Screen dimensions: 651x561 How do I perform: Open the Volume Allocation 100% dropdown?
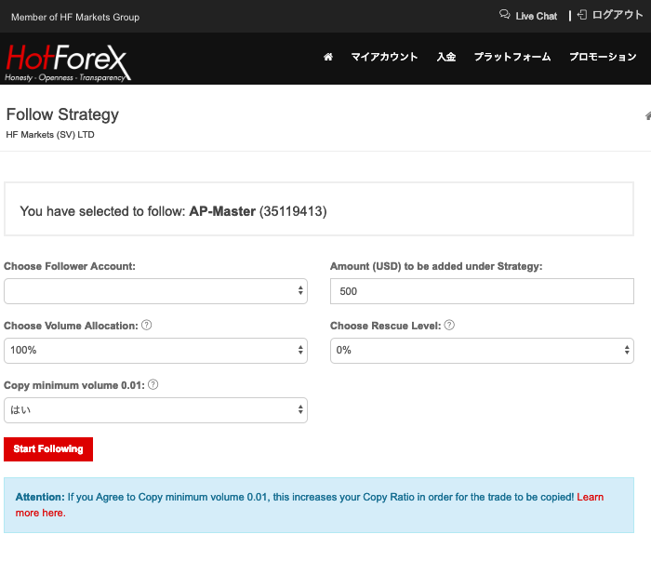(x=155, y=351)
